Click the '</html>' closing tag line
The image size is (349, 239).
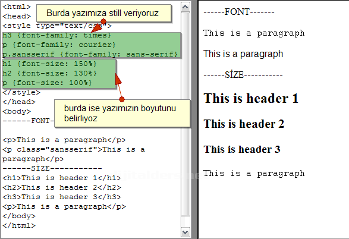tap(19, 226)
